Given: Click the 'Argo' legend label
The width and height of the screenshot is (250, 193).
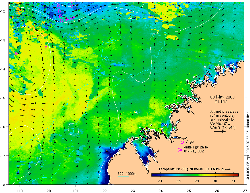Looking at the screenshot, I should [190, 142].
